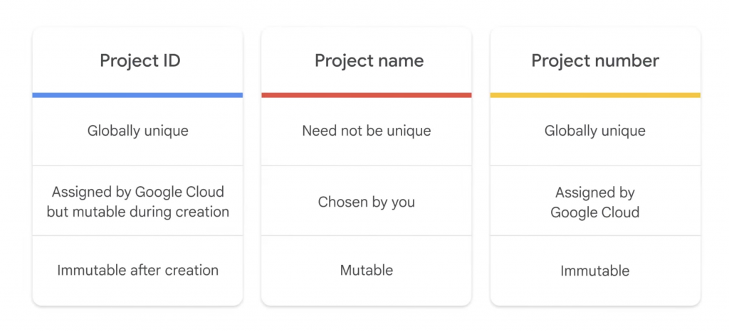This screenshot has height=331, width=729.
Task: Click the "Immutable" cell under Project number
Action: pyautogui.click(x=595, y=271)
